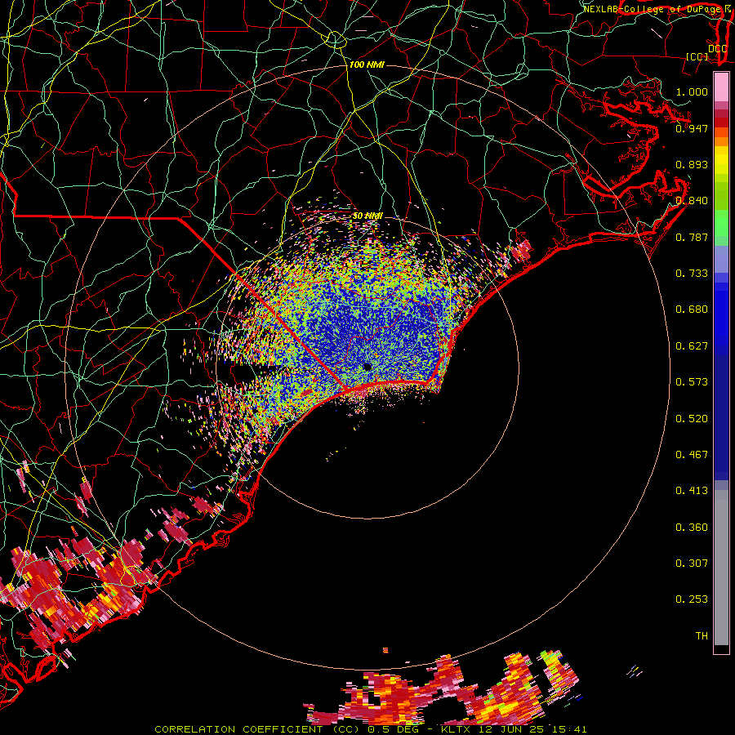This screenshot has height=735, width=735.
Task: Select the 0.947 scale label
Action: (x=692, y=128)
